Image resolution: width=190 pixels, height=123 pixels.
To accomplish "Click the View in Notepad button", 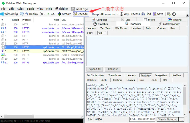I will [167, 119].
